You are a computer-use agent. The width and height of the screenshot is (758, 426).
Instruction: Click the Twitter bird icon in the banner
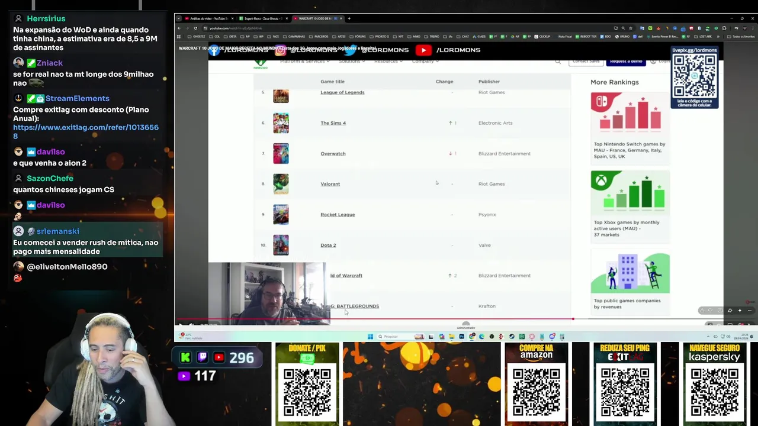[x=350, y=50]
